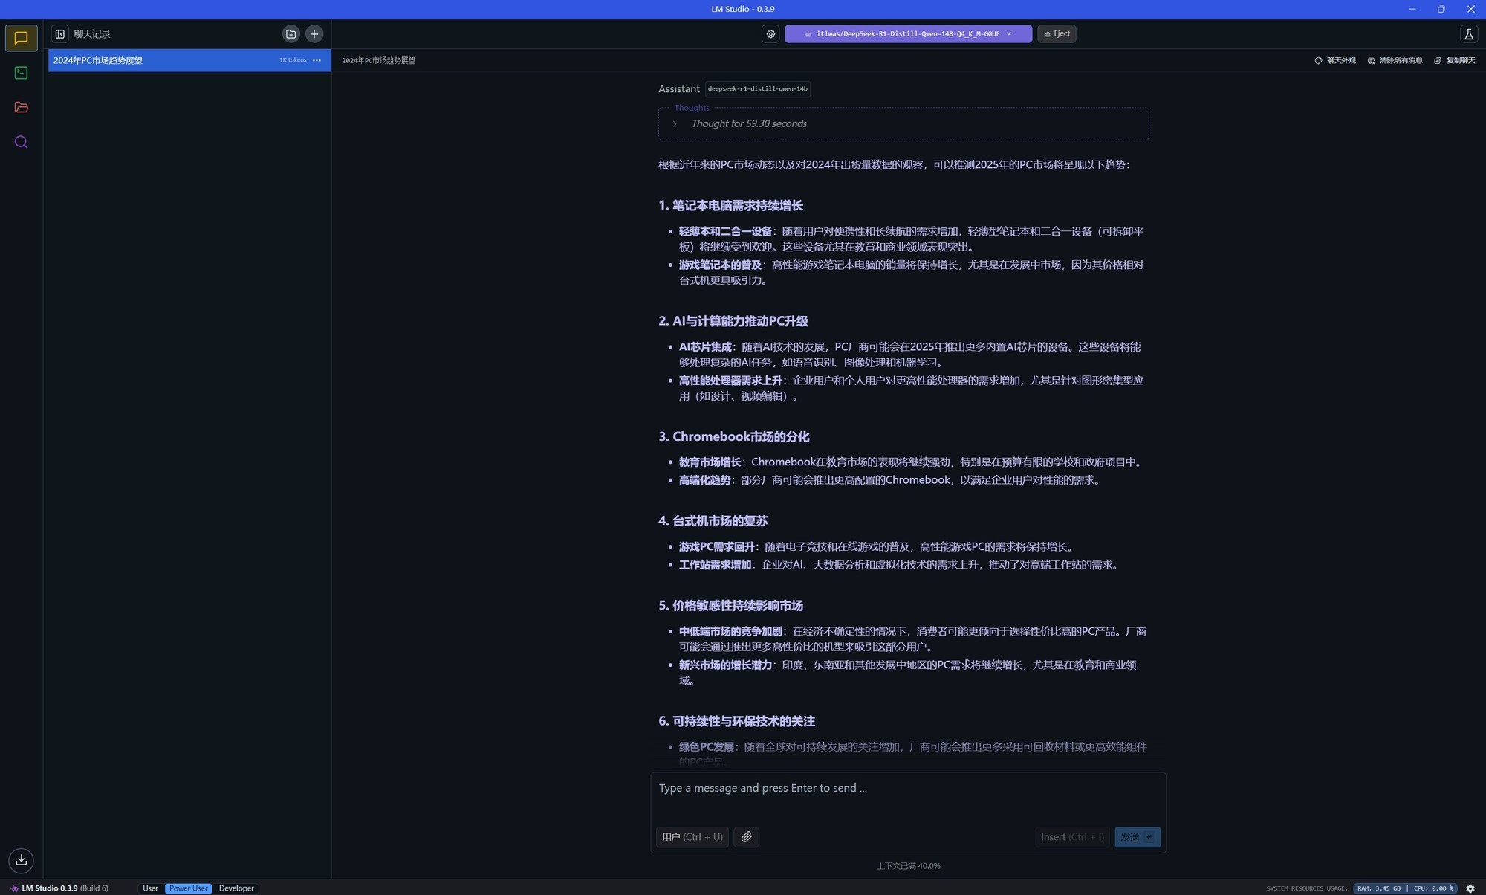1486x895 pixels.
Task: Select Power User mode
Action: pyautogui.click(x=188, y=888)
